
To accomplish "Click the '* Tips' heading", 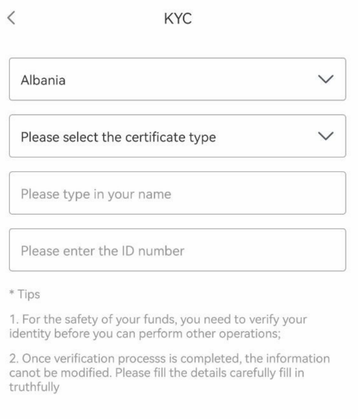I will click(x=25, y=294).
